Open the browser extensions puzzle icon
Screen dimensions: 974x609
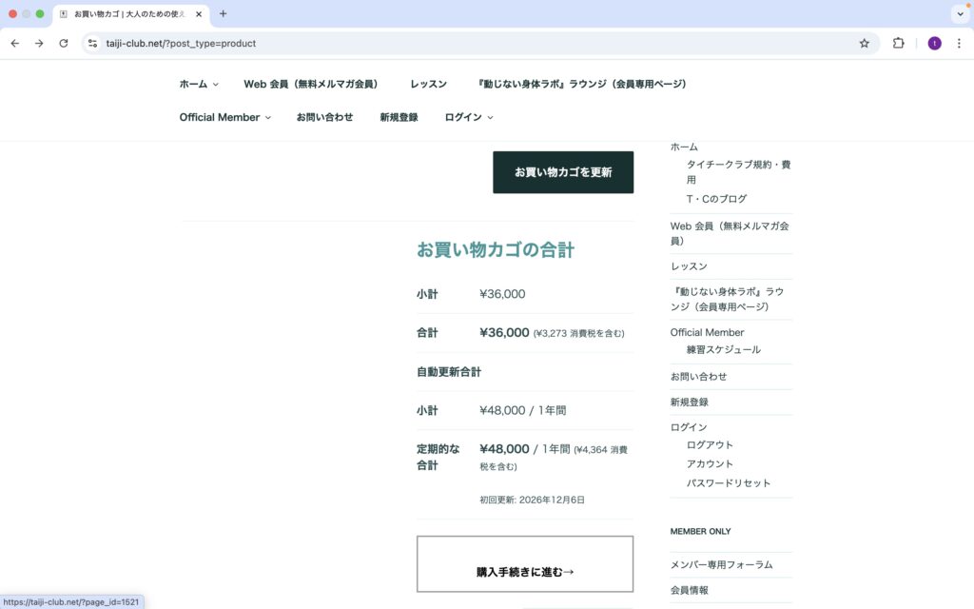click(898, 43)
